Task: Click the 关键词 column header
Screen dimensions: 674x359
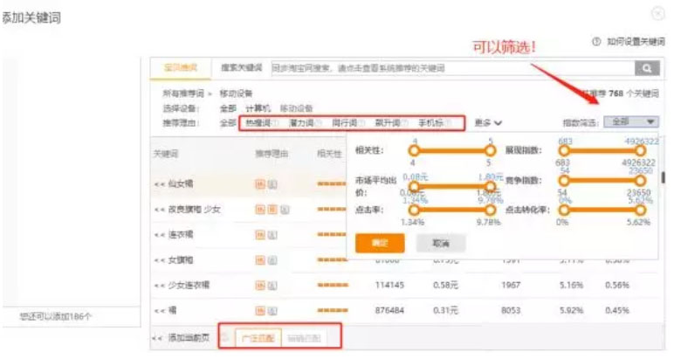Action: 166,154
